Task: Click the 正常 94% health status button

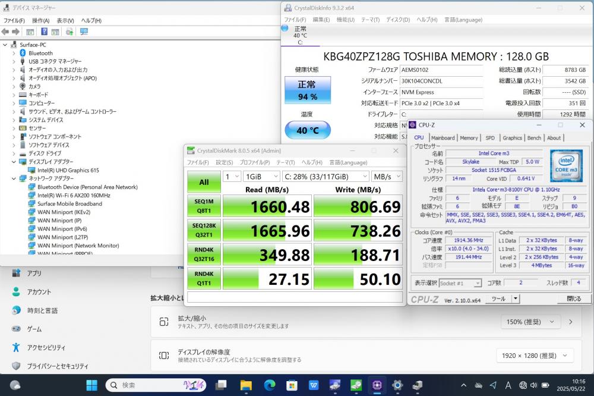Action: click(x=308, y=90)
